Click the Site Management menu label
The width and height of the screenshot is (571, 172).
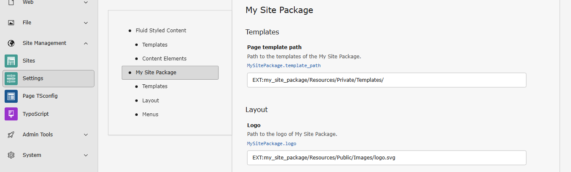(x=44, y=43)
